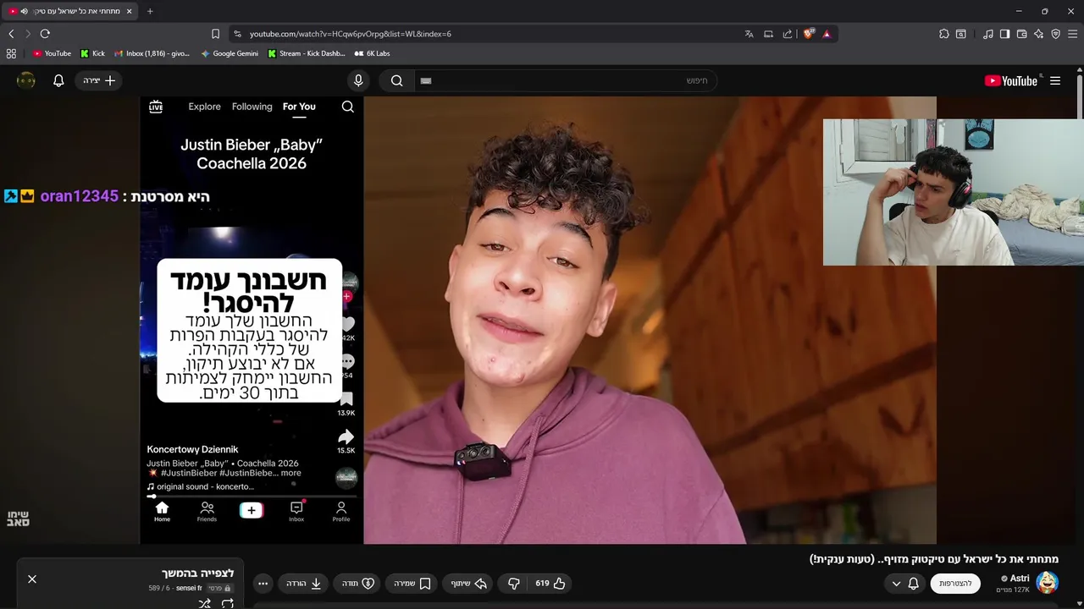1084x609 pixels.
Task: Open the Brave Playlist music-note icon
Action: coord(988,34)
